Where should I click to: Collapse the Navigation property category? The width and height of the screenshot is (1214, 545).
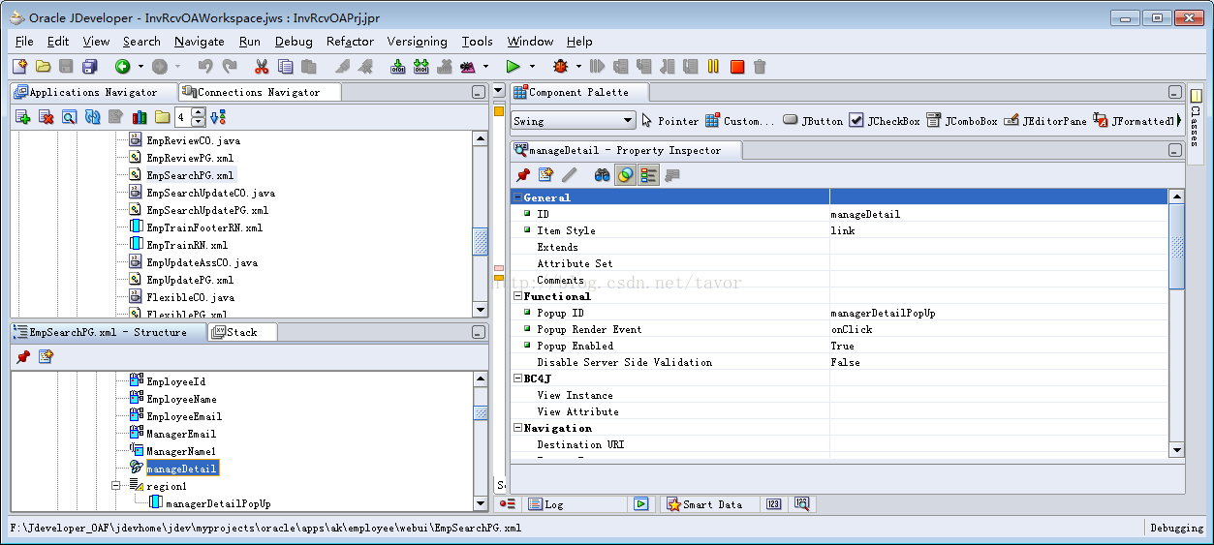517,428
